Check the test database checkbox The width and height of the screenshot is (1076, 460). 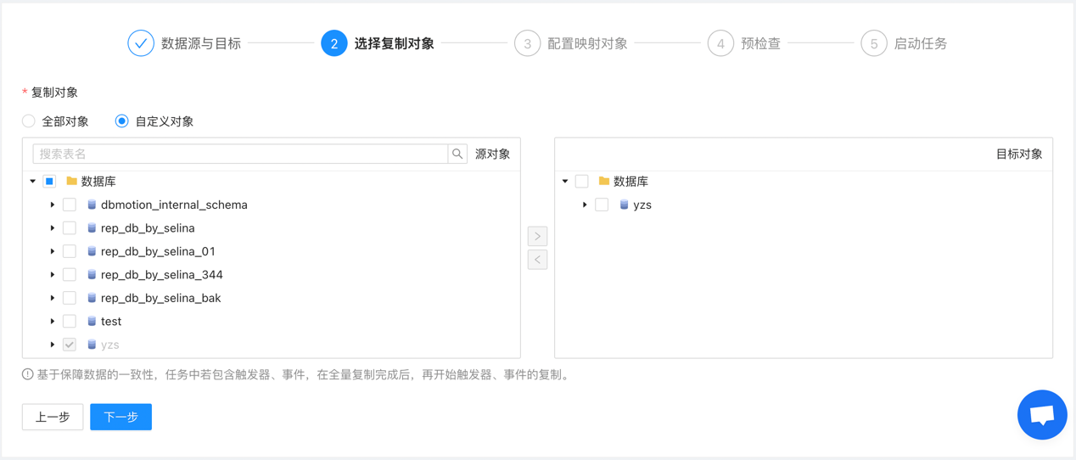pos(70,322)
